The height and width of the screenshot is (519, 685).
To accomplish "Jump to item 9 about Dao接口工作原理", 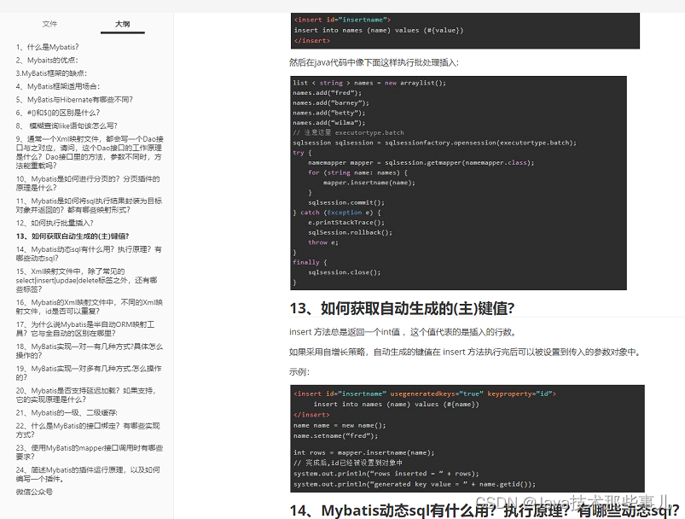I will click(90, 152).
